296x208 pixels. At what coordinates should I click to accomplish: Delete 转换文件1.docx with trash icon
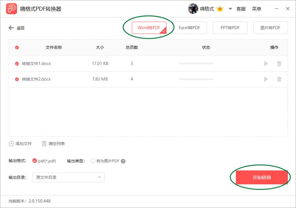click(x=279, y=64)
